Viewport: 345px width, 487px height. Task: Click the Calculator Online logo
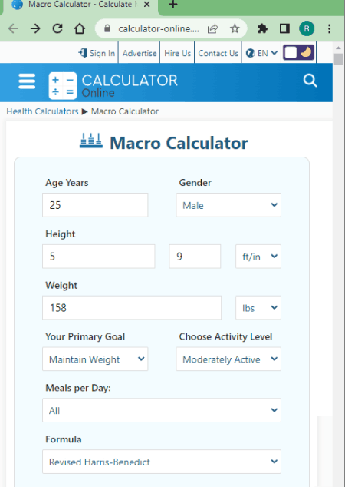coord(113,85)
